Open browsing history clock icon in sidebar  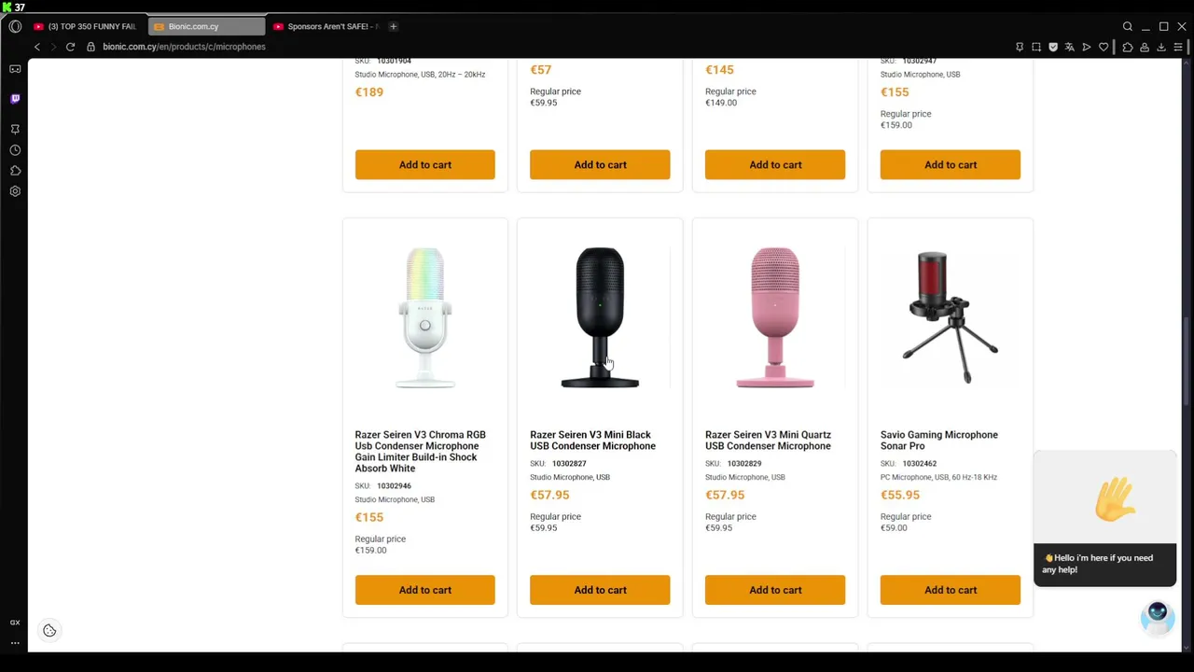[x=15, y=150]
